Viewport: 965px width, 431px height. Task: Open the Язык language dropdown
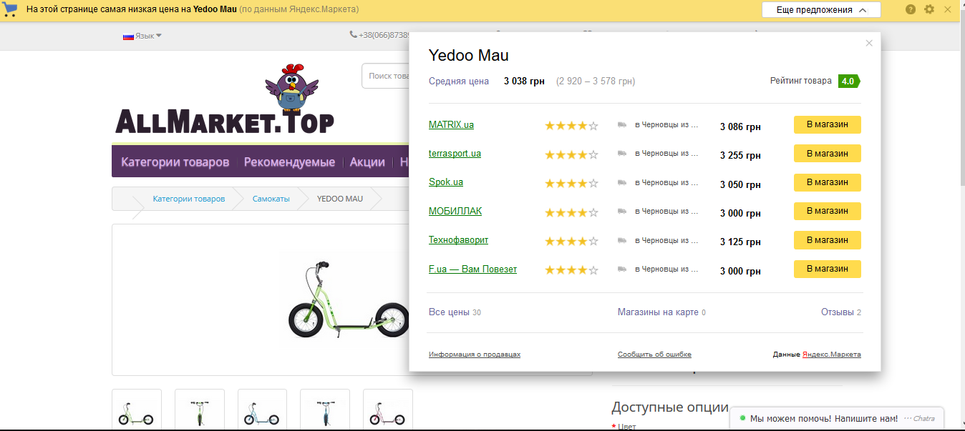(148, 36)
